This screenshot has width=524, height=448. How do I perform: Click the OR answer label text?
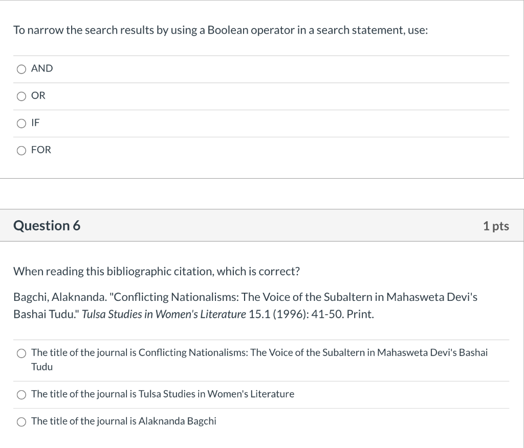(x=38, y=96)
